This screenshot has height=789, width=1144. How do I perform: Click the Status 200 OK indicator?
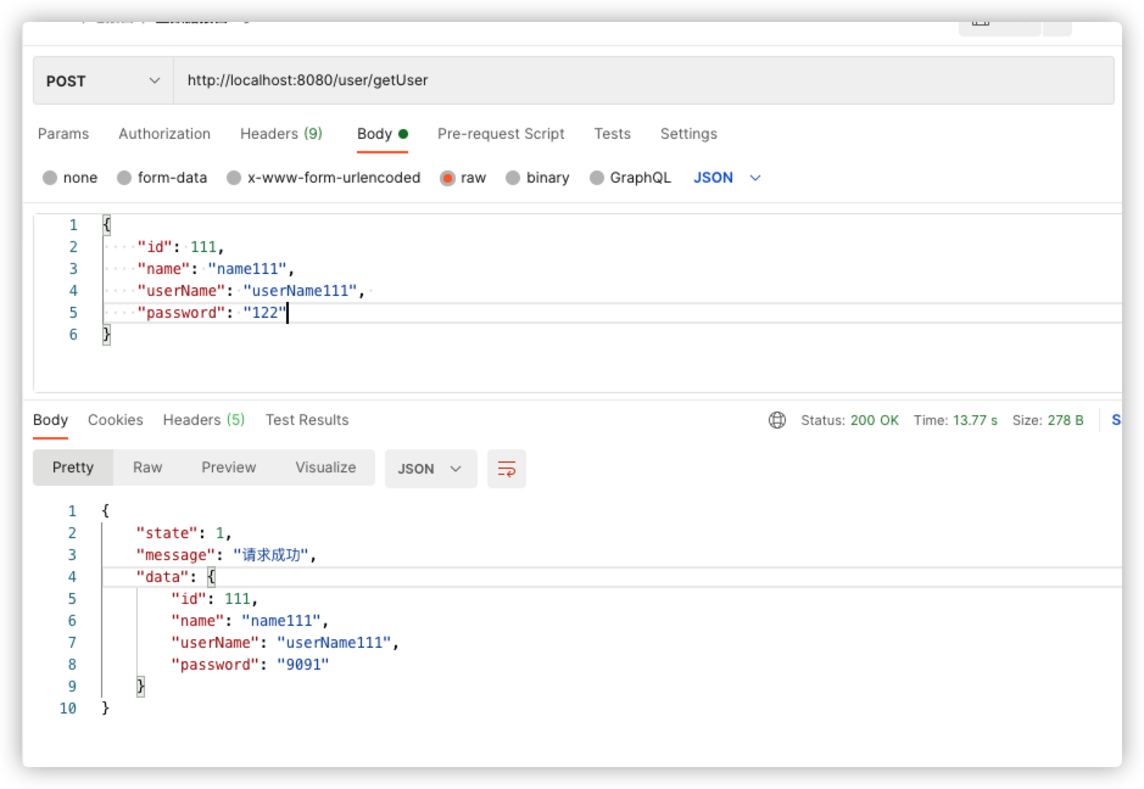click(849, 420)
